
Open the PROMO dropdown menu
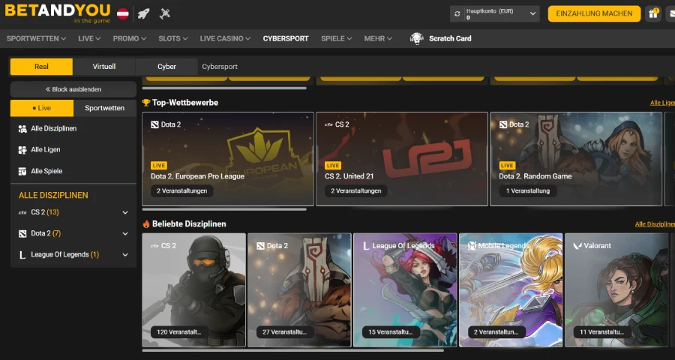point(130,39)
